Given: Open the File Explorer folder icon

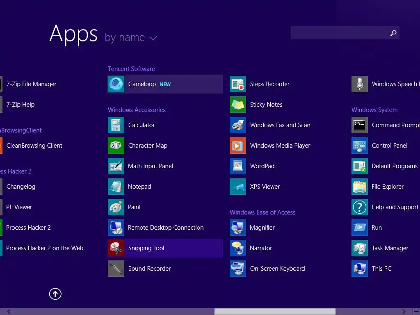Looking at the screenshot, I should pyautogui.click(x=360, y=187).
